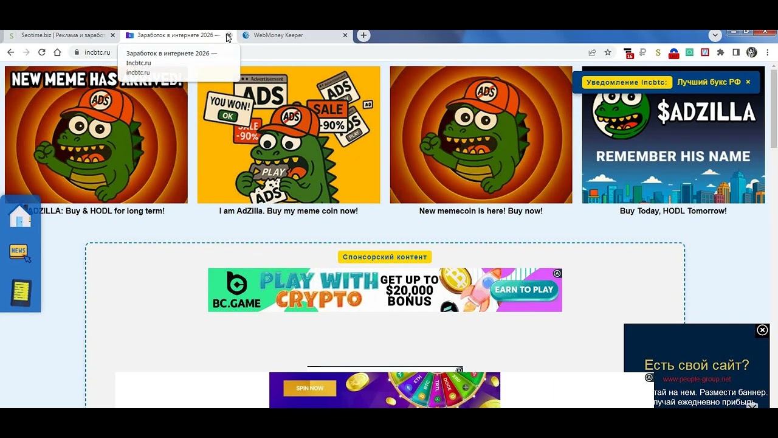The image size is (778, 438).
Task: Click the Лучший букс РФ notification link
Action: pos(709,82)
